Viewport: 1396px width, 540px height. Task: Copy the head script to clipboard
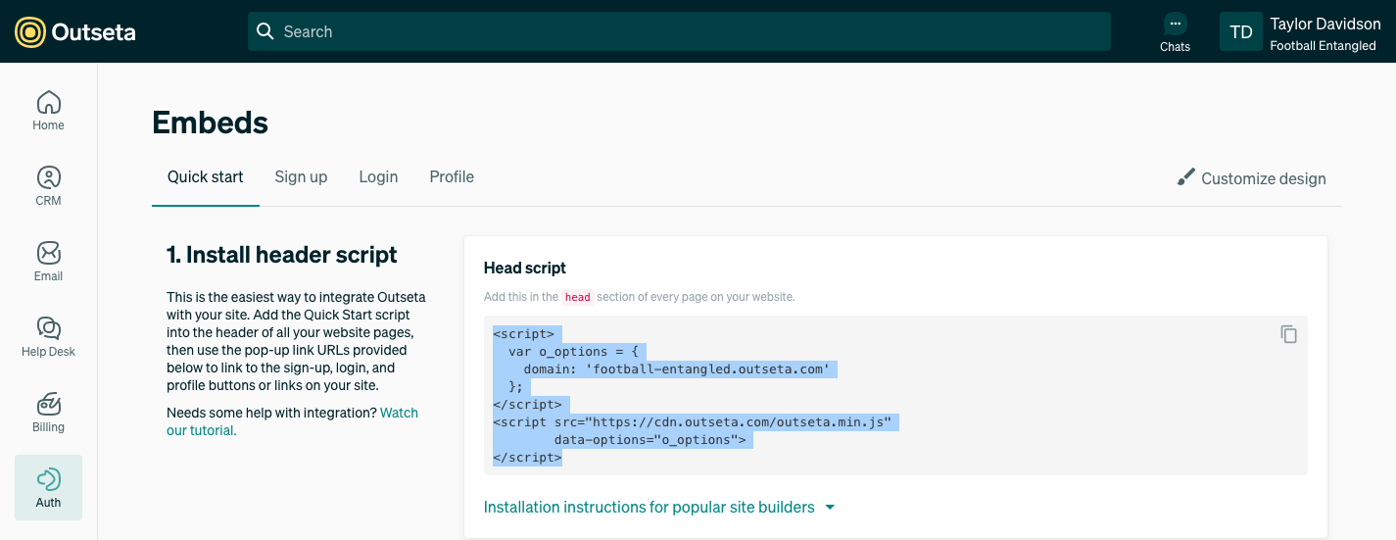1288,334
